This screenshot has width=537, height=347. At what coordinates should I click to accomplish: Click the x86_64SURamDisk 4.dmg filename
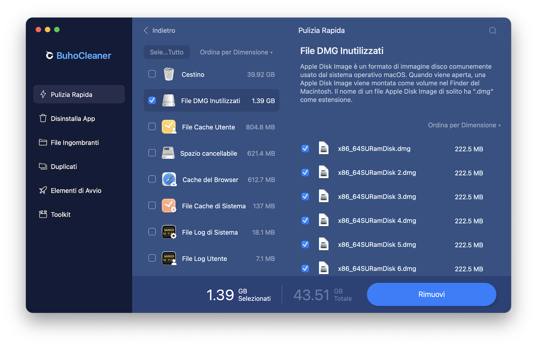click(377, 221)
